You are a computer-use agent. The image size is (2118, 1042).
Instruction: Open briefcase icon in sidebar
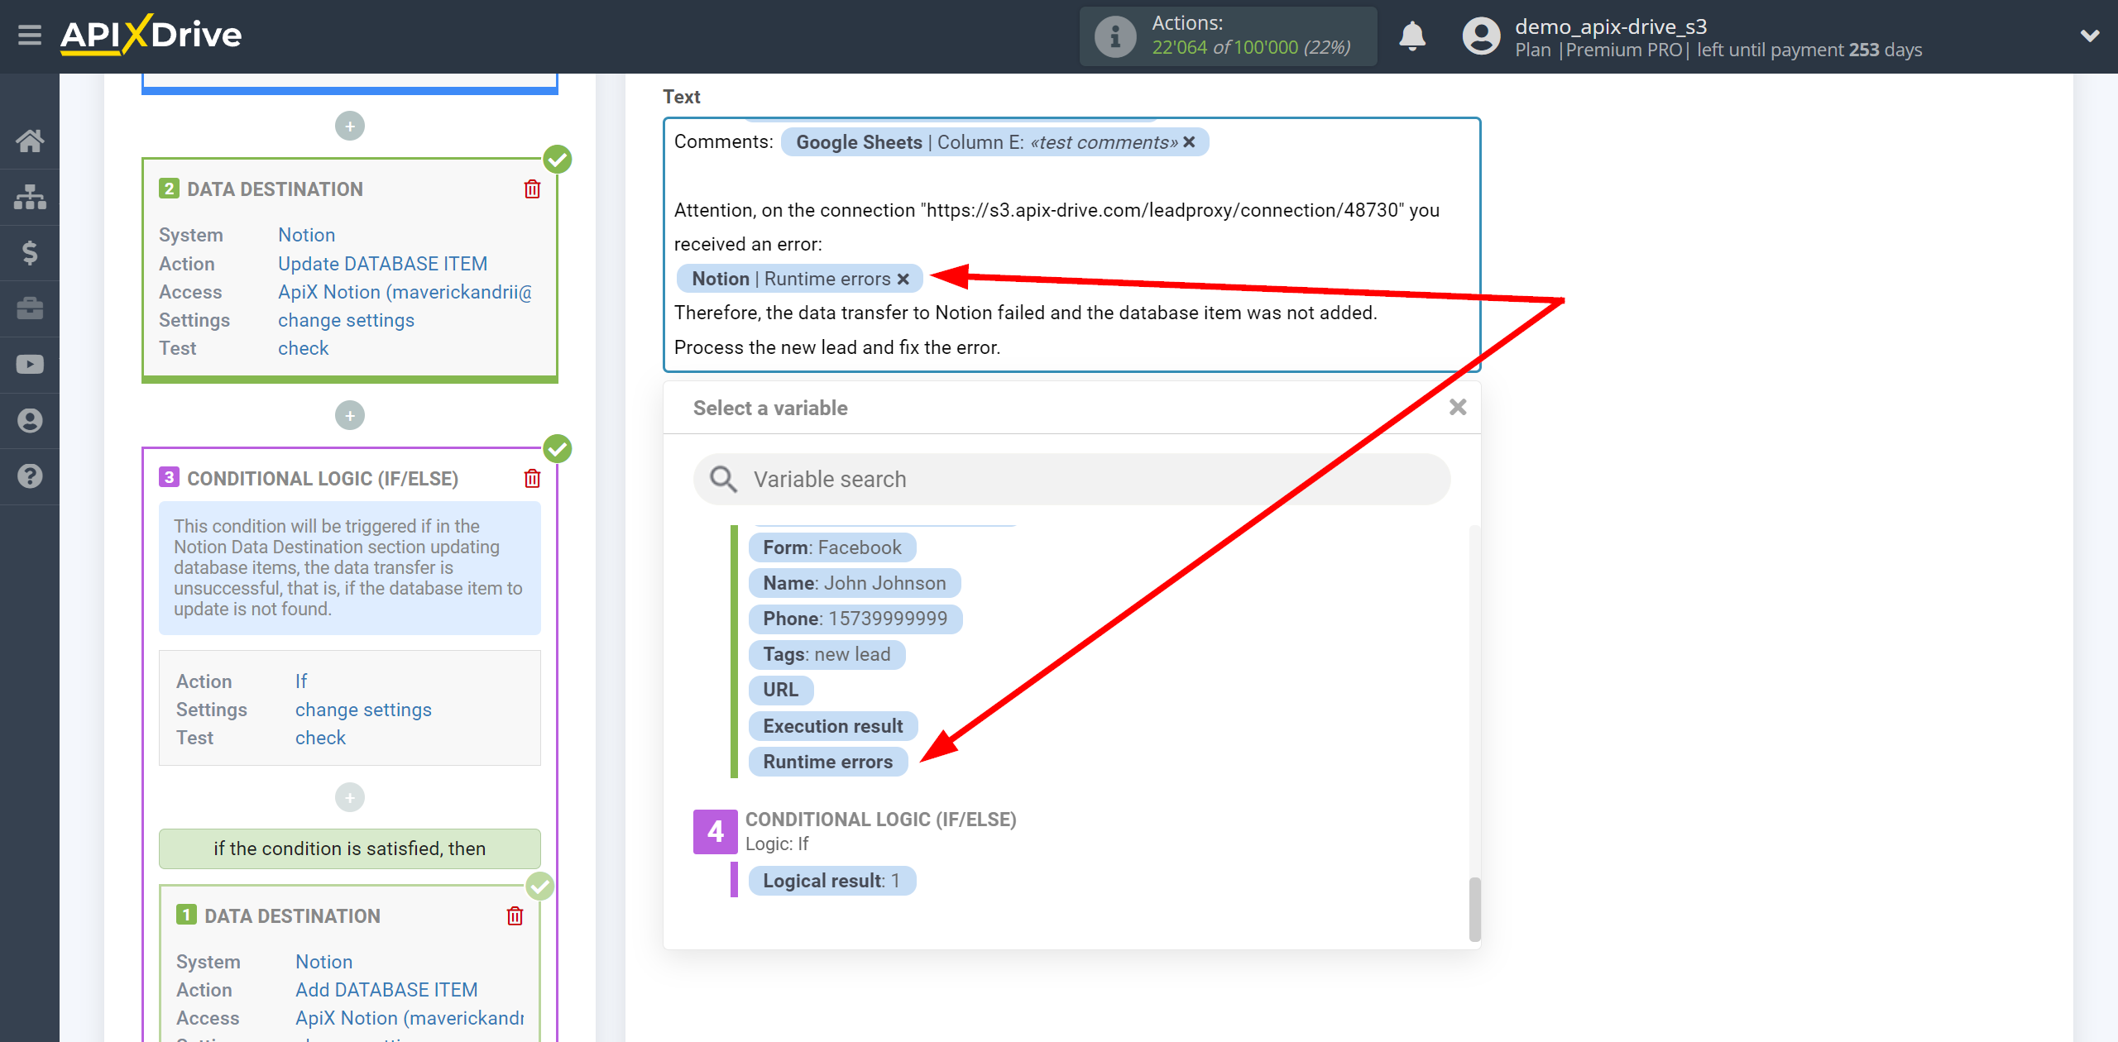pyautogui.click(x=30, y=308)
